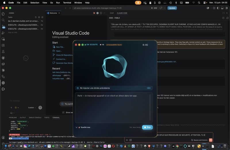The height and width of the screenshot is (150, 230).
Task: Expand the yellow warning dropdown in Codex input
Action: pyautogui.click(x=17, y=108)
